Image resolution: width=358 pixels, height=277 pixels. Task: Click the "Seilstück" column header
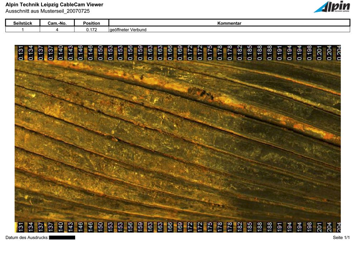click(x=23, y=23)
